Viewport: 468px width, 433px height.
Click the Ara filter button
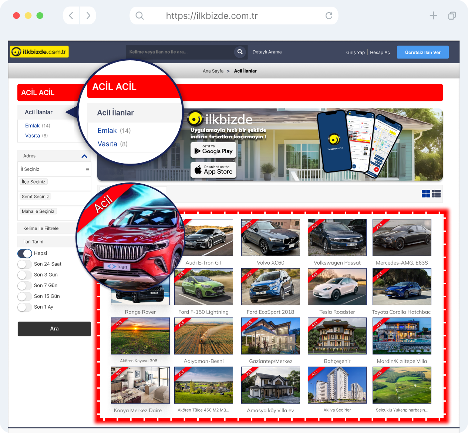pyautogui.click(x=54, y=329)
